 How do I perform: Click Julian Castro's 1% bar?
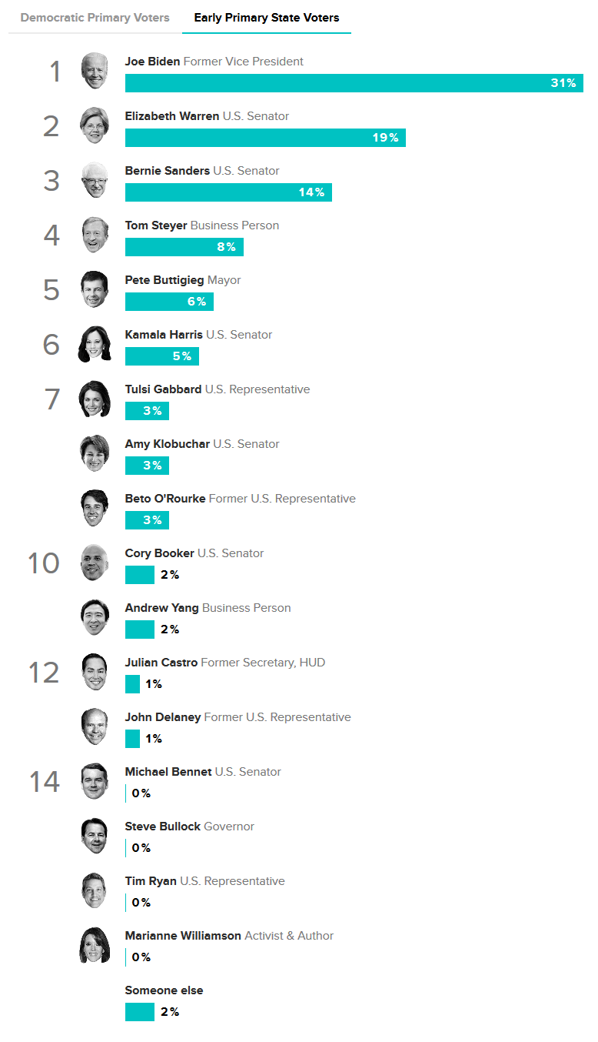132,684
